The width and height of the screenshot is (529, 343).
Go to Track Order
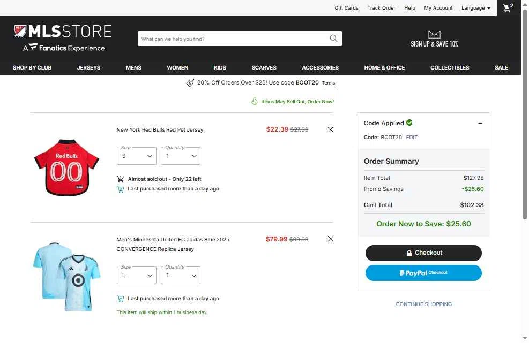(x=381, y=7)
